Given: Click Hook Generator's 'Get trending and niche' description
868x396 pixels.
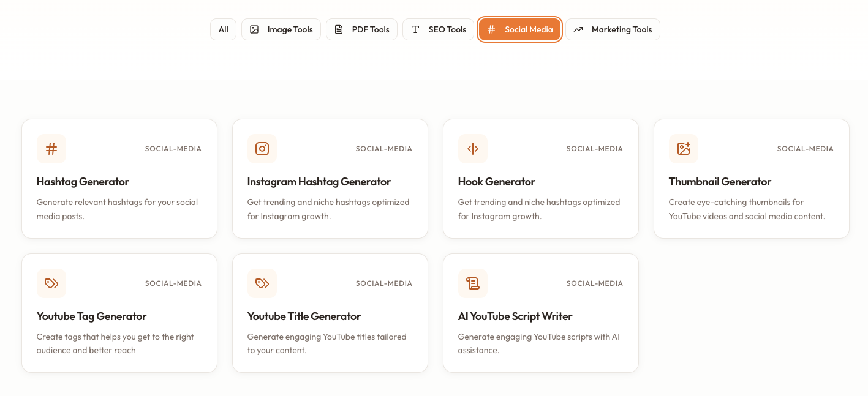Looking at the screenshot, I should pyautogui.click(x=539, y=209).
